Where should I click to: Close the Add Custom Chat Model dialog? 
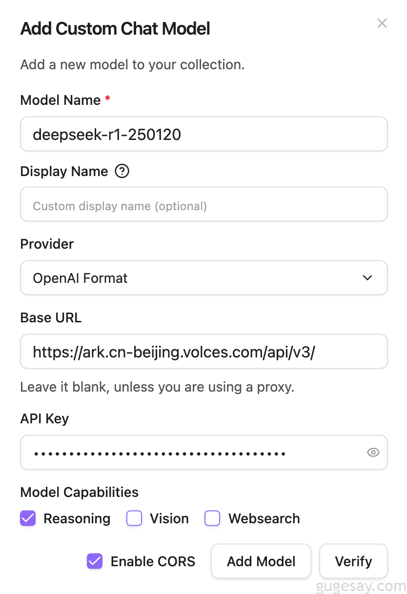pyautogui.click(x=382, y=23)
